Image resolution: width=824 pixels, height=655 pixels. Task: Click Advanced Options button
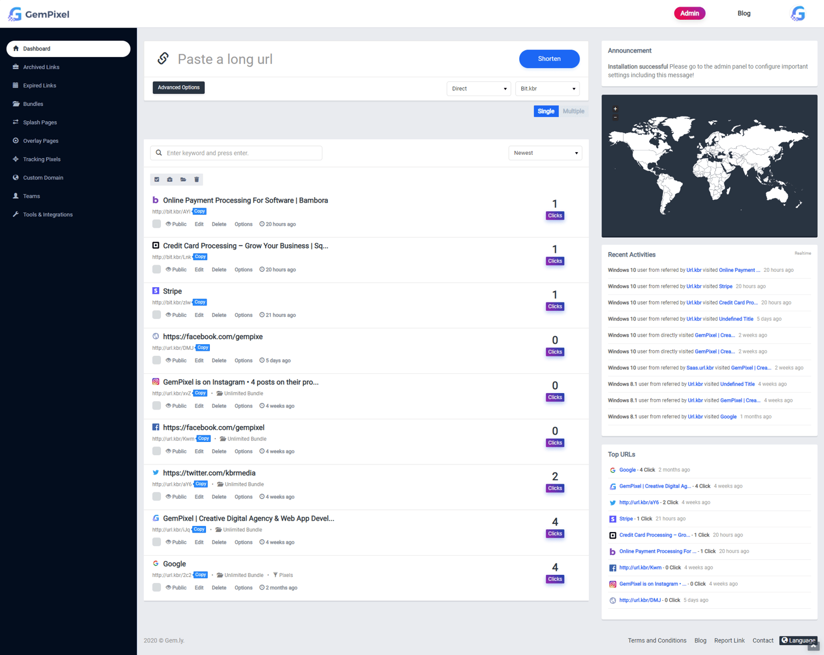coord(179,87)
